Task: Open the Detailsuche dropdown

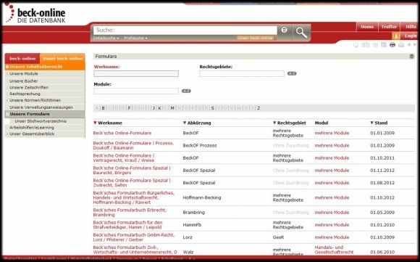Action: (106, 38)
